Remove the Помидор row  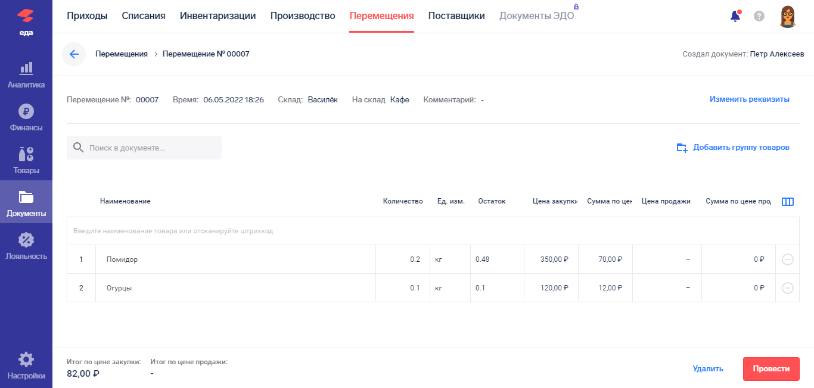787,259
